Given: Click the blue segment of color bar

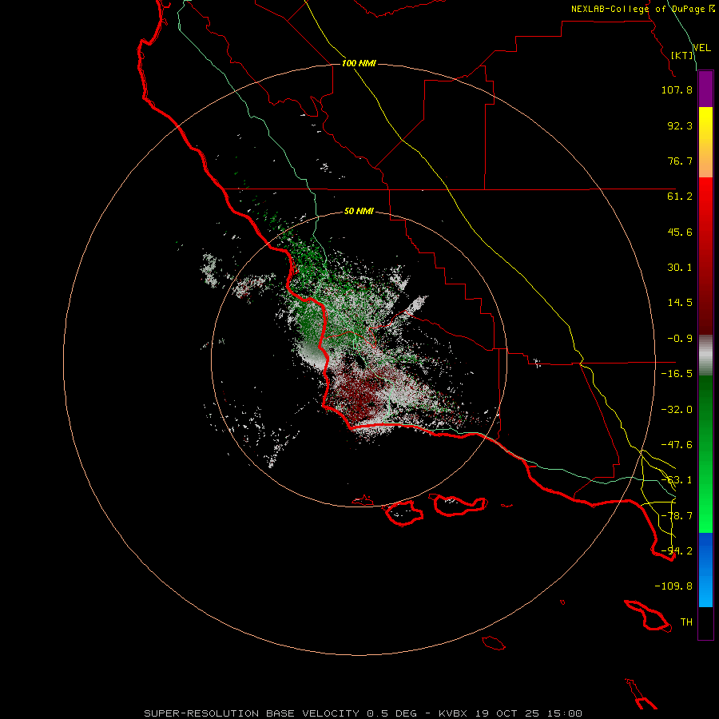Looking at the screenshot, I should click(705, 570).
